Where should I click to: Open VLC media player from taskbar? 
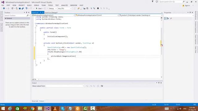point(55,109)
